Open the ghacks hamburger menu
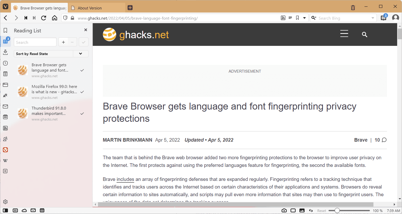Image resolution: width=402 pixels, height=214 pixels. [x=344, y=34]
